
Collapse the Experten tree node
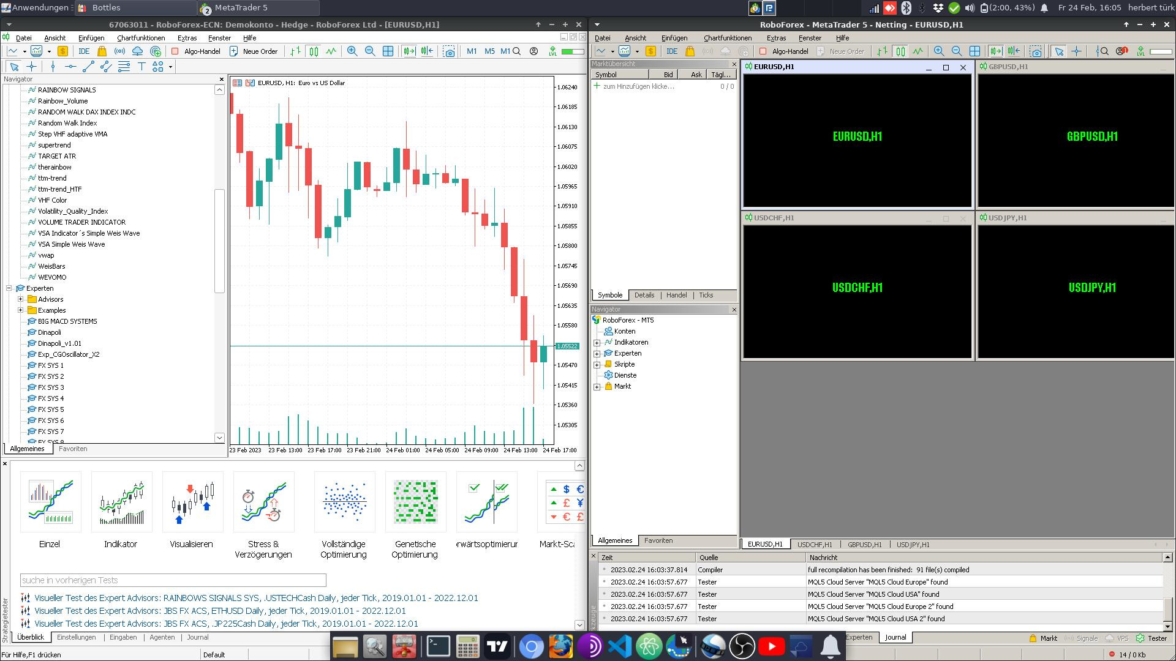9,288
